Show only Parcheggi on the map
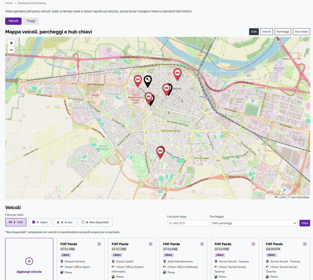This screenshot has width=313, height=280. point(283,32)
